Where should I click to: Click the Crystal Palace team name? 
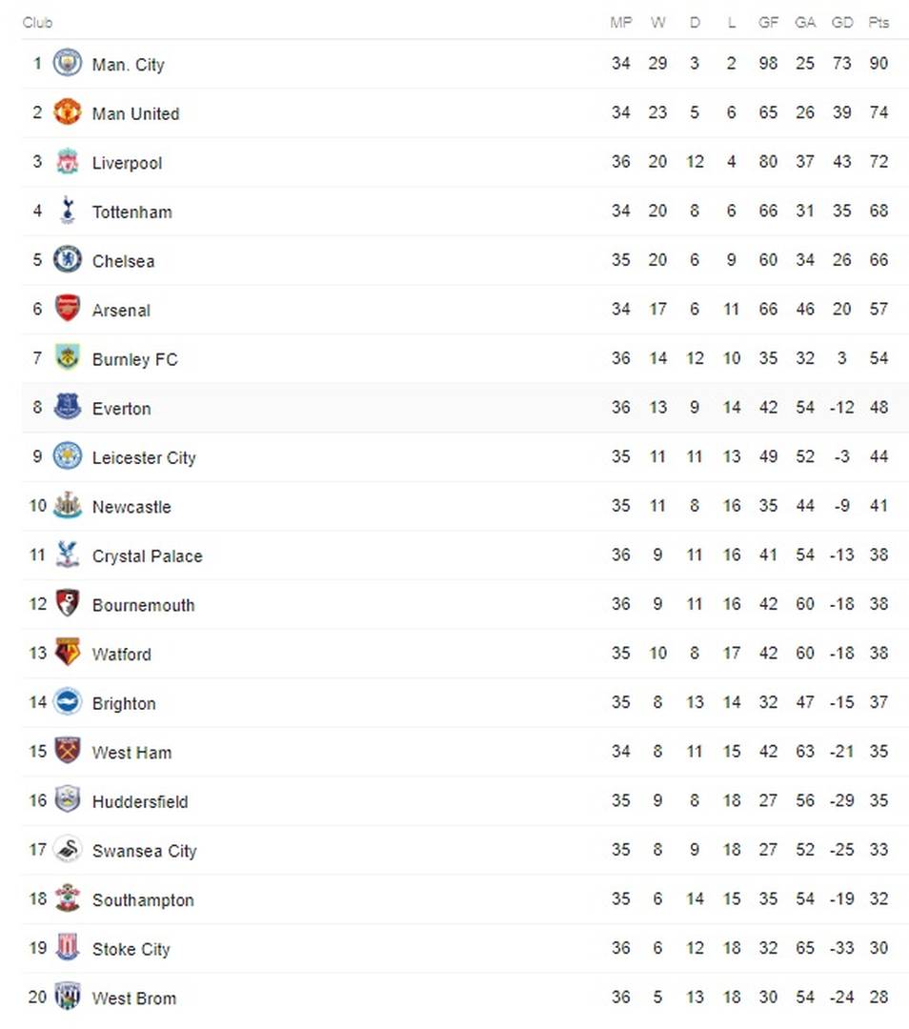[x=147, y=555]
